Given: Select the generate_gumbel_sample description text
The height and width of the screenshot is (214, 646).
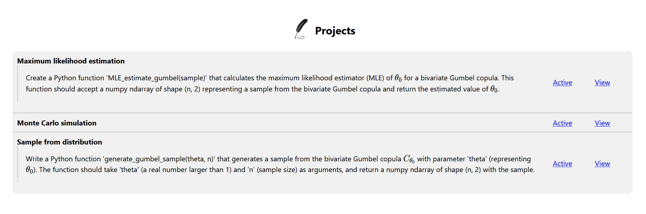Looking at the screenshot, I should (x=280, y=164).
